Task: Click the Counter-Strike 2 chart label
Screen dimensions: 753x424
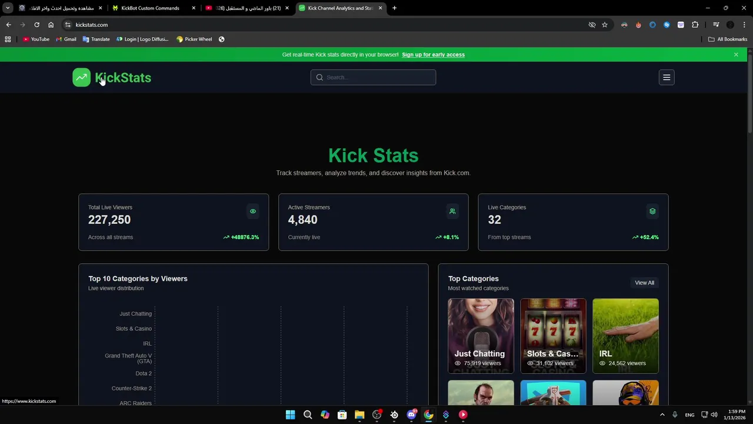Action: [x=131, y=389]
